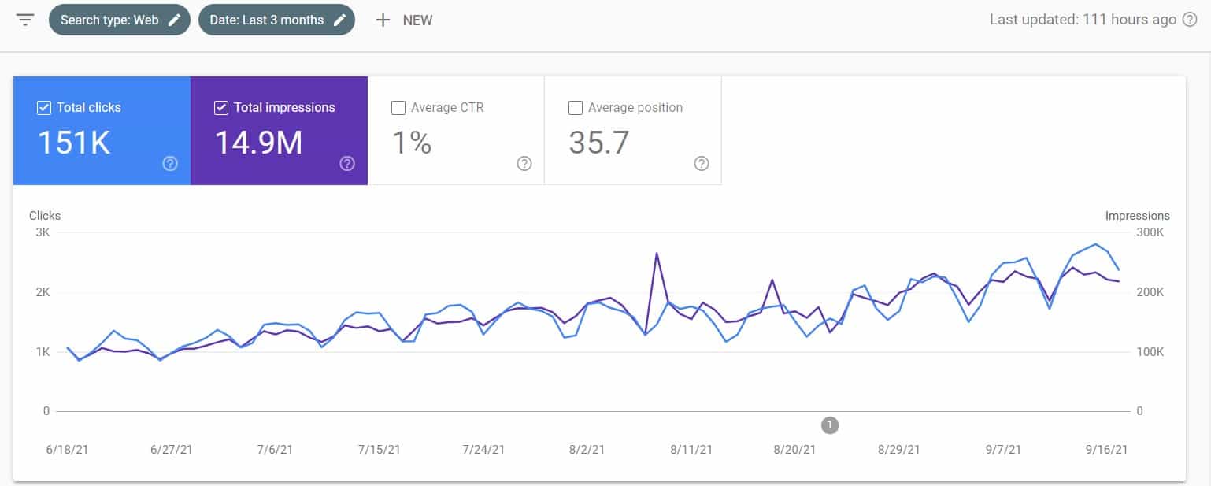Viewport: 1211px width, 486px height.
Task: Open the Total clicks help question mark icon
Action: 169,163
